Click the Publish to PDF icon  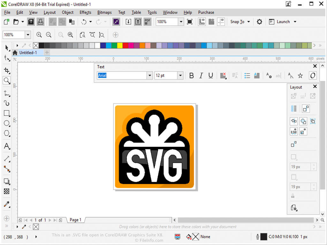[148, 22]
